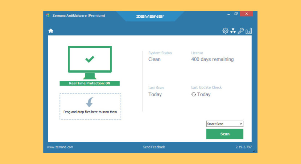301x164 pixels.
Task: Click the Clean system status text
Action: pyautogui.click(x=154, y=59)
